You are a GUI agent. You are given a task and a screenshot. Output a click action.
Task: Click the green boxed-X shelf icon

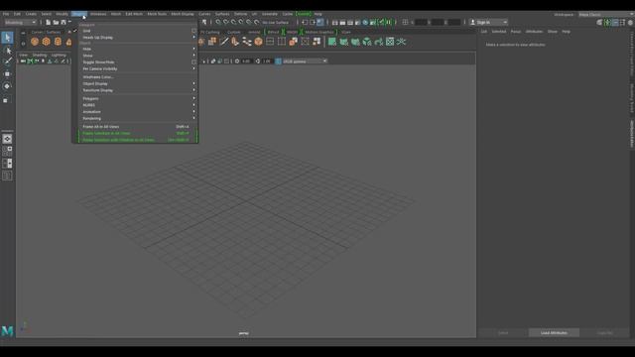click(390, 42)
